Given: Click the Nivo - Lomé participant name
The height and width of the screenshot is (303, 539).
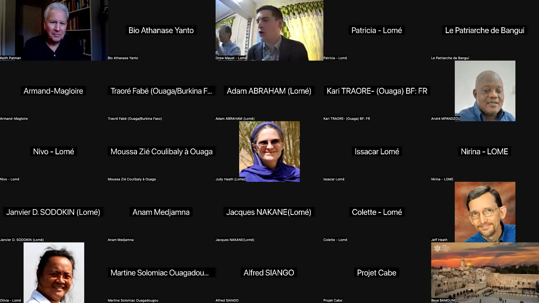Looking at the screenshot, I should [54, 151].
